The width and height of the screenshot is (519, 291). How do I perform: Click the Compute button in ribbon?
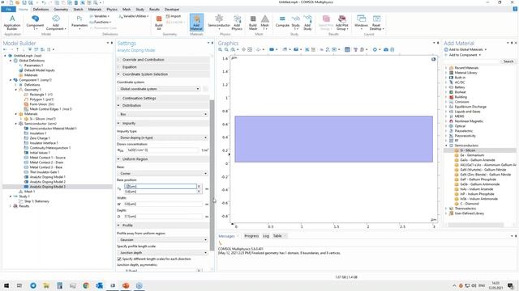click(x=282, y=23)
